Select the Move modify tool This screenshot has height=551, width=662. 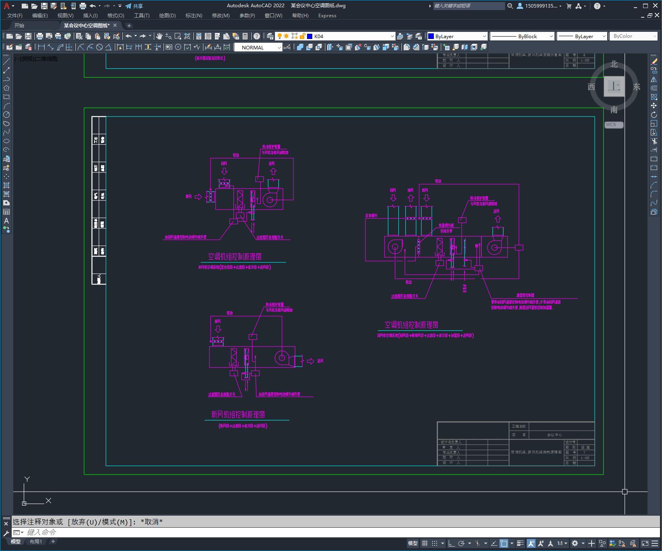(x=654, y=106)
